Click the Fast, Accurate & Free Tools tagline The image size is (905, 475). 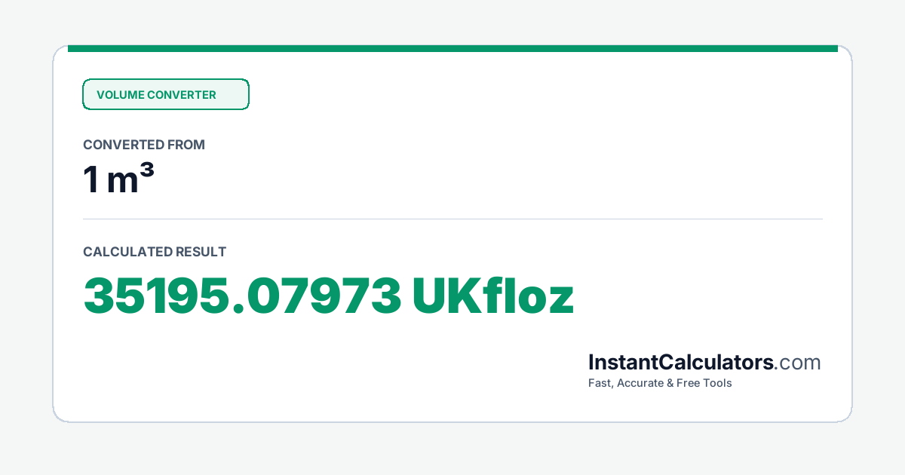pyautogui.click(x=660, y=383)
